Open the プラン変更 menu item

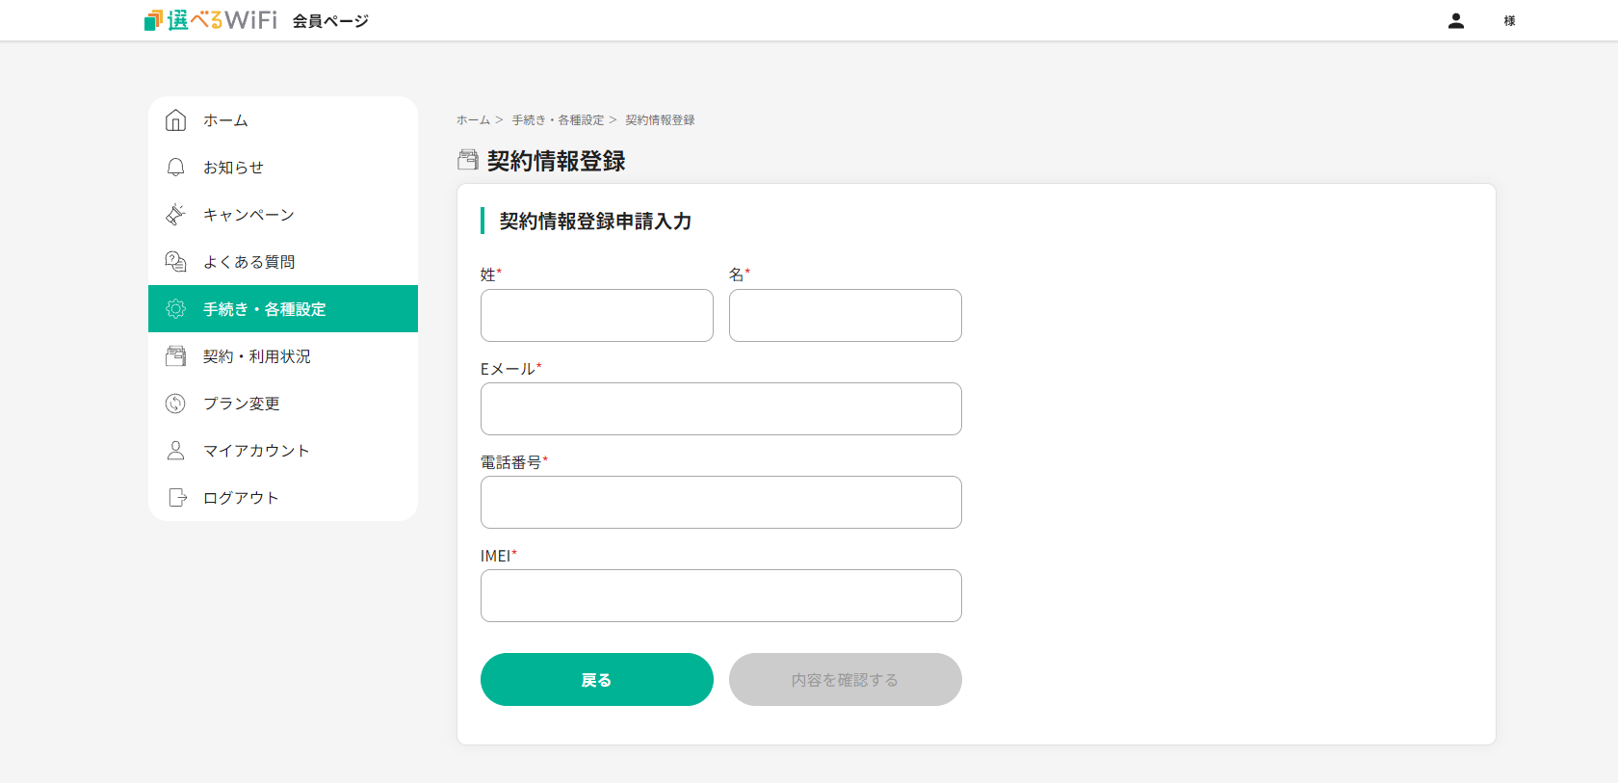(241, 404)
